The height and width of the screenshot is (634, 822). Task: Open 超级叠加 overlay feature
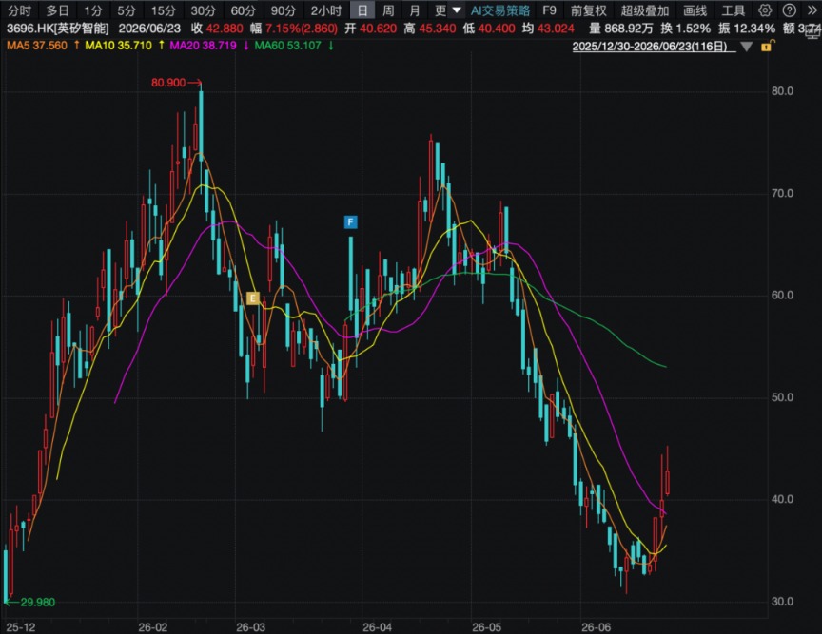click(645, 10)
